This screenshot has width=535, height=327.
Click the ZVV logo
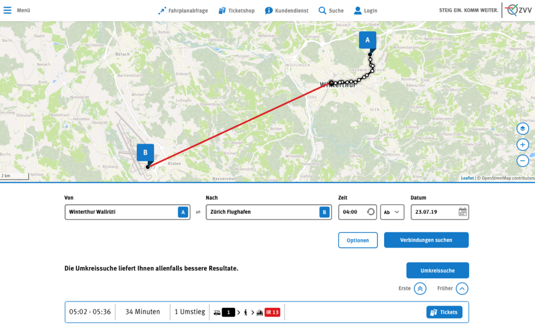(518, 10)
